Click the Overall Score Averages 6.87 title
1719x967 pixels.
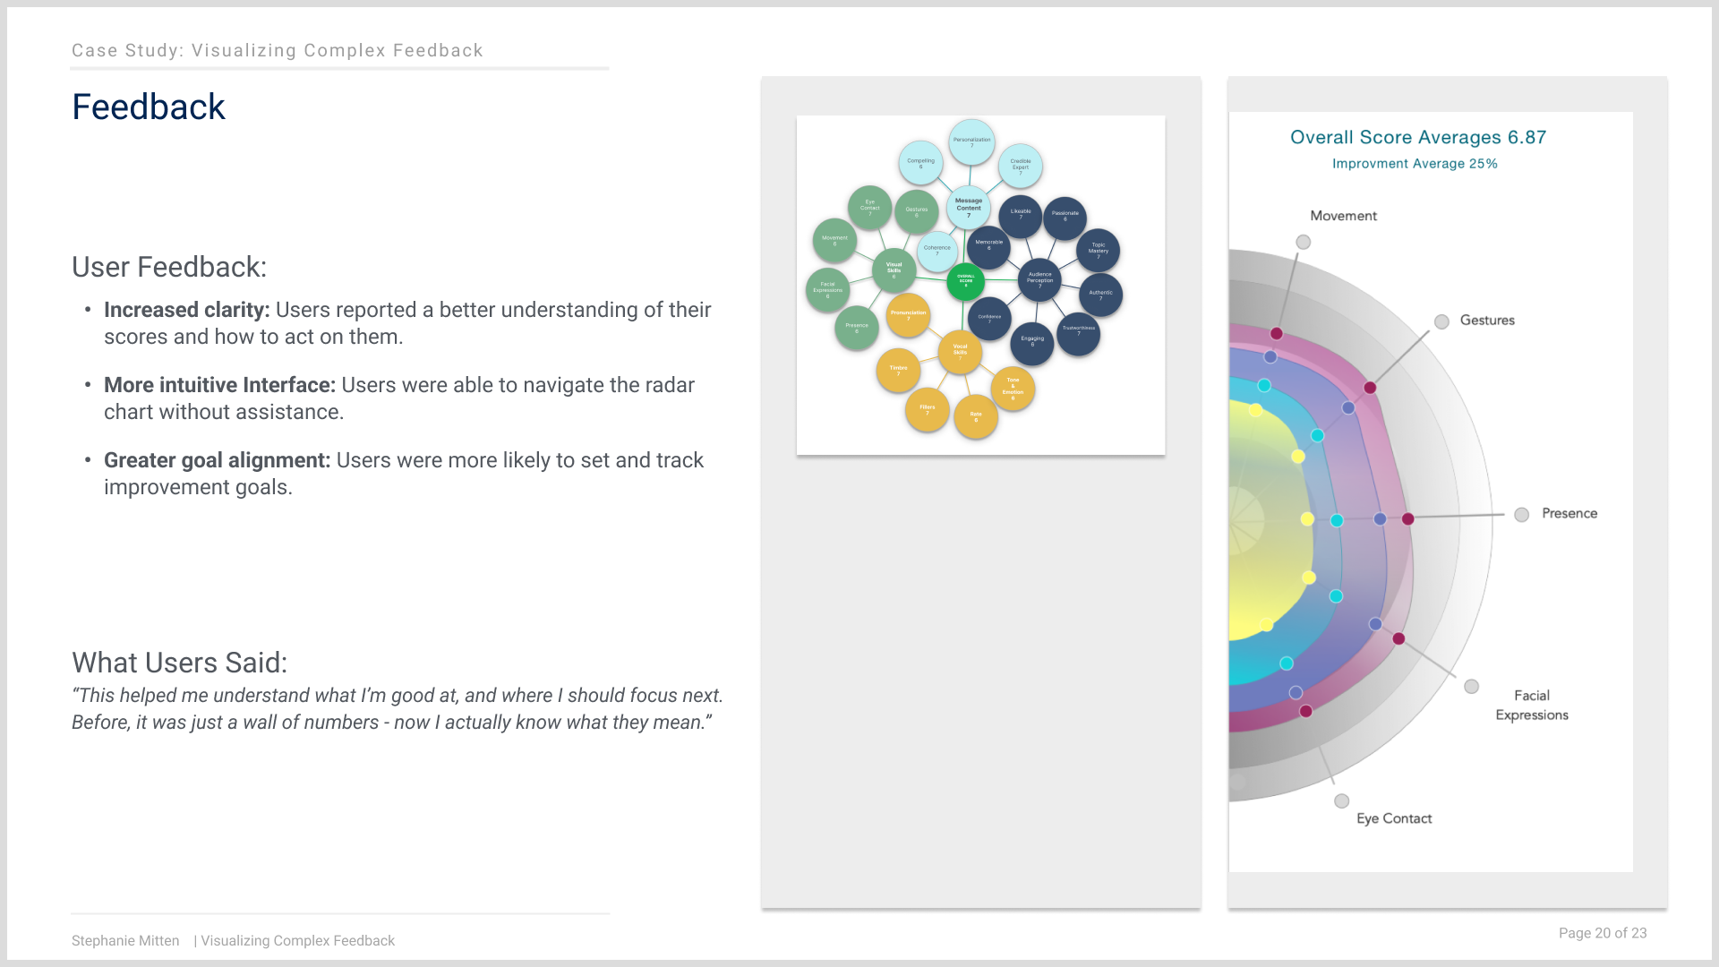pyautogui.click(x=1418, y=137)
